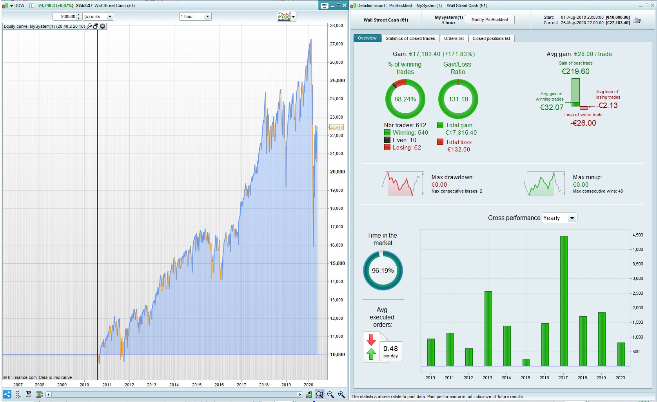
Task: Click the Detailed report window icon
Action: tap(353, 5)
